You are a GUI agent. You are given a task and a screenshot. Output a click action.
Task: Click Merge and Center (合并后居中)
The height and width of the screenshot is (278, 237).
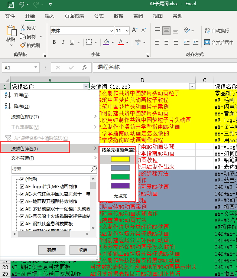(x=219, y=42)
